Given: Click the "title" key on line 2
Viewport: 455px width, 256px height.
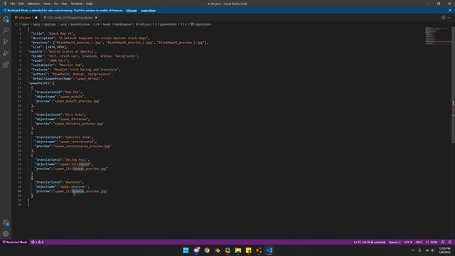Looking at the screenshot, I should pyautogui.click(x=38, y=33).
